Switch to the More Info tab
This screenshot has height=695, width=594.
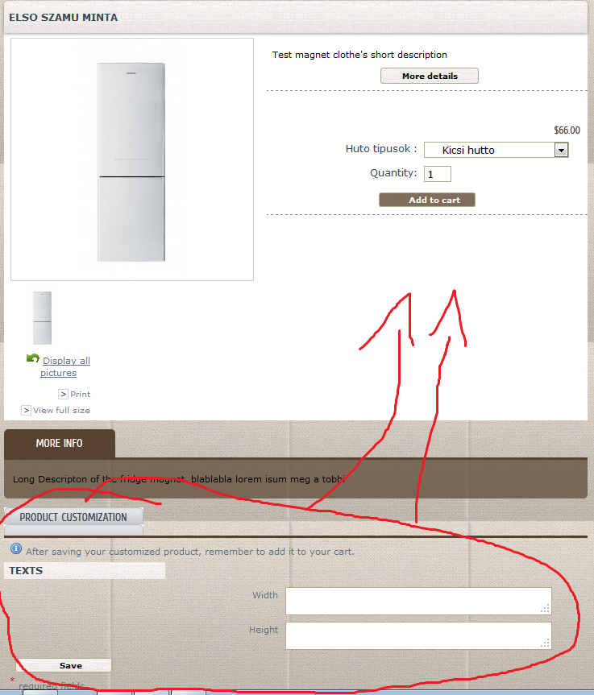coord(60,443)
